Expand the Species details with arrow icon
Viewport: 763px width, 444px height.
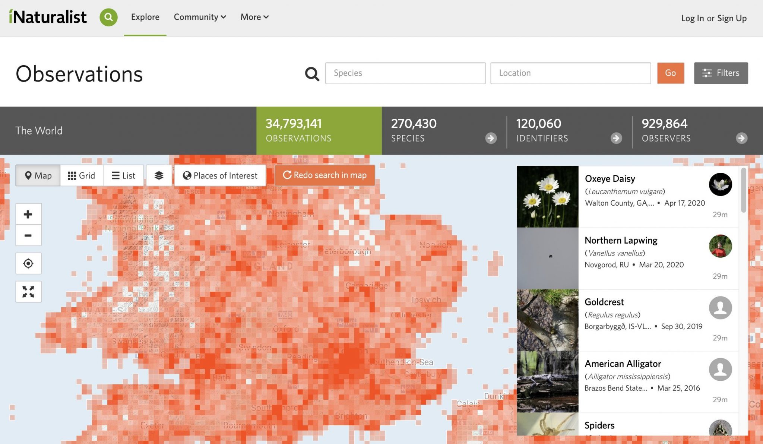tap(491, 138)
